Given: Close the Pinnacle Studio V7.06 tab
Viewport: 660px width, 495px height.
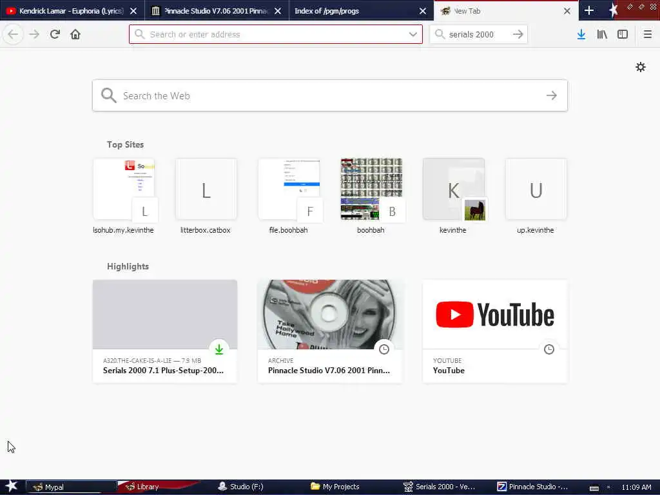Looking at the screenshot, I should [278, 11].
